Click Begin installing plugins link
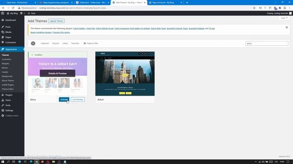 coord(41,32)
